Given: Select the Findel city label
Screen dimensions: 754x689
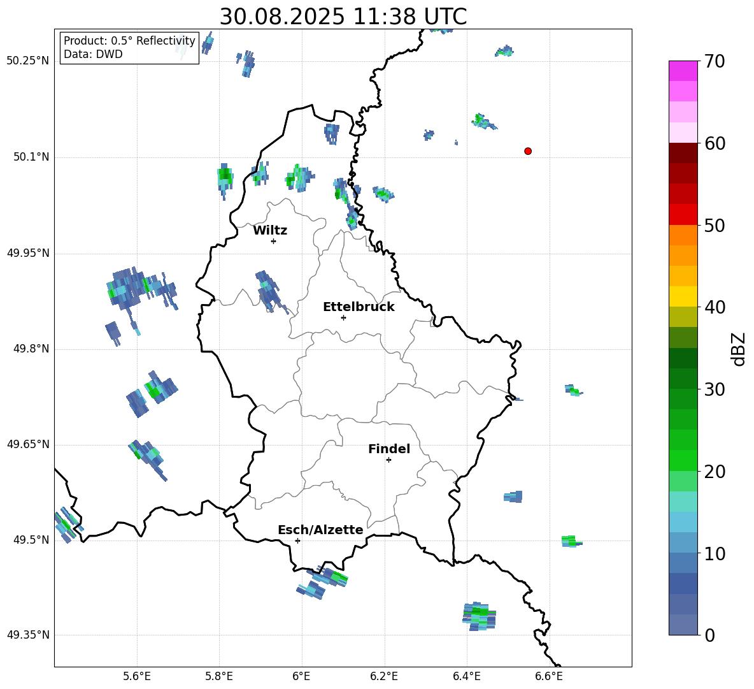Looking at the screenshot, I should coord(389,449).
